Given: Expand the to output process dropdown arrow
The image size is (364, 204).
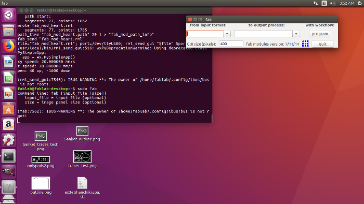Looking at the screenshot, I should pyautogui.click(x=296, y=34).
